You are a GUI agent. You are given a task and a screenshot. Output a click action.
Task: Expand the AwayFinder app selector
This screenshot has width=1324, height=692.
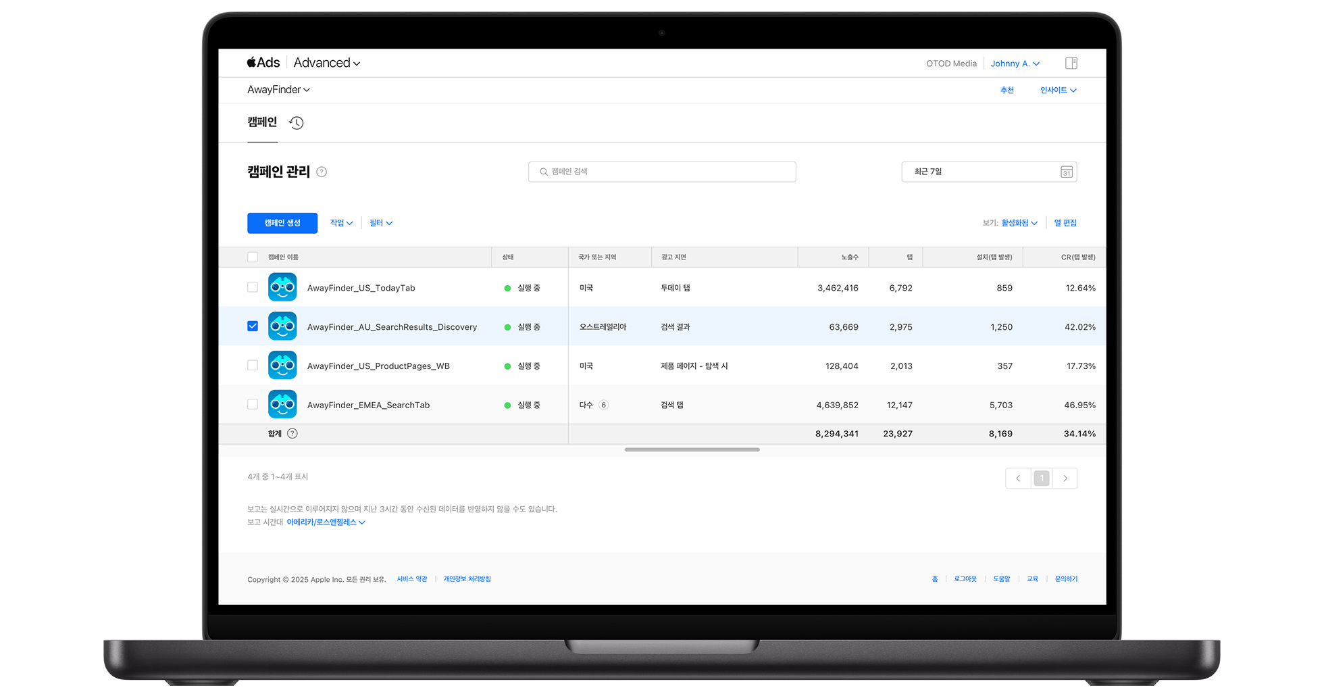click(278, 90)
